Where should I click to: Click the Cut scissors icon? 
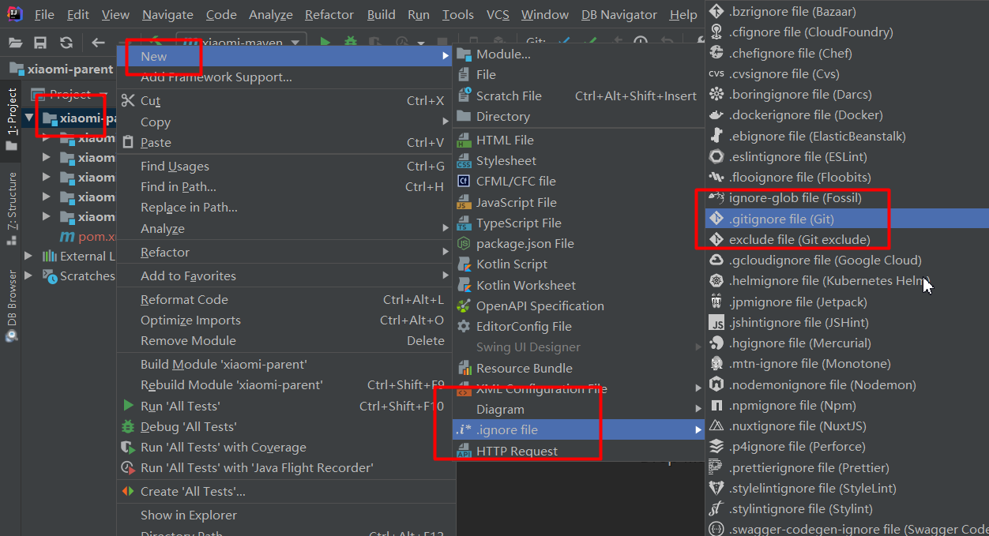pos(128,100)
